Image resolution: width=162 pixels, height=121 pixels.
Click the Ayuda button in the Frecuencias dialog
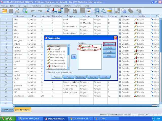click(105, 77)
